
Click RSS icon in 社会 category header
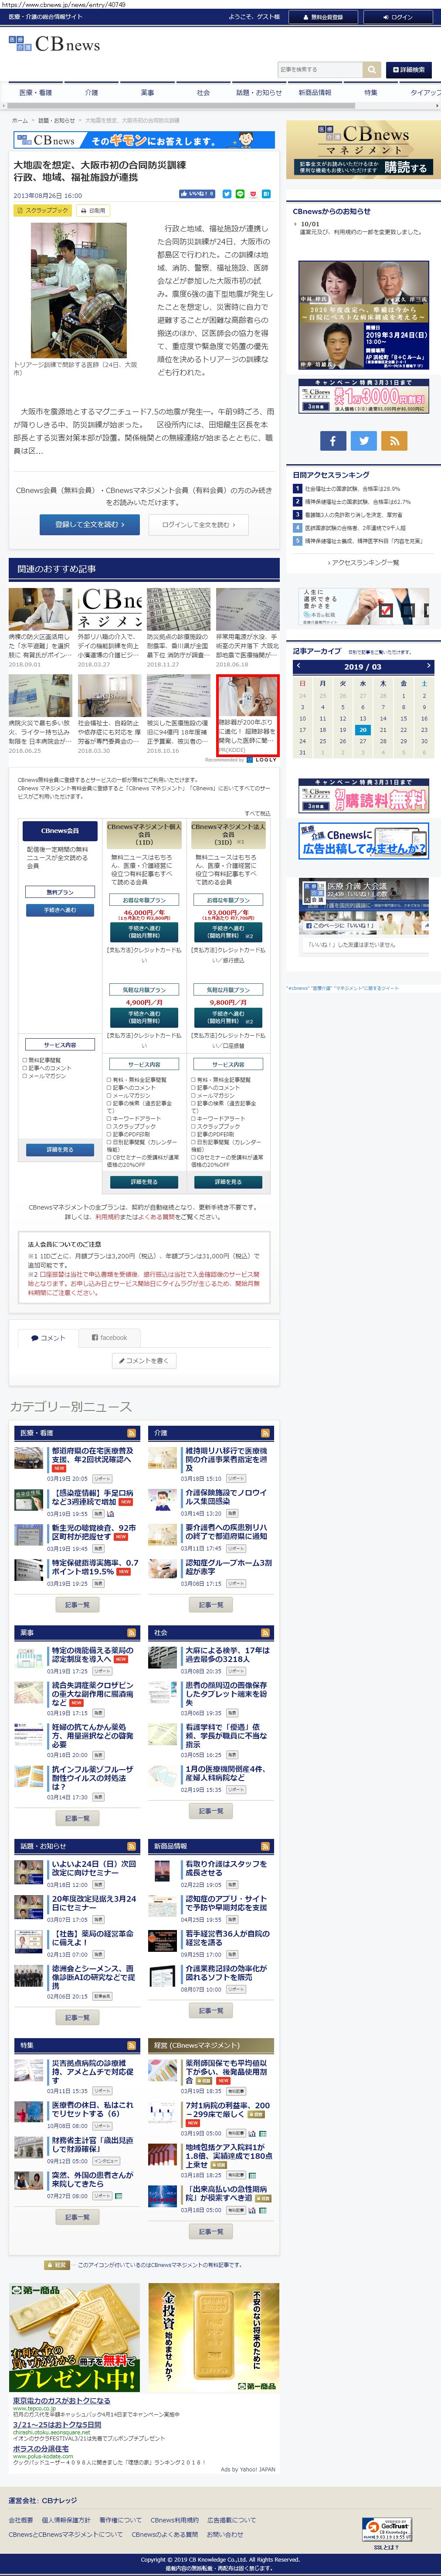(266, 1633)
